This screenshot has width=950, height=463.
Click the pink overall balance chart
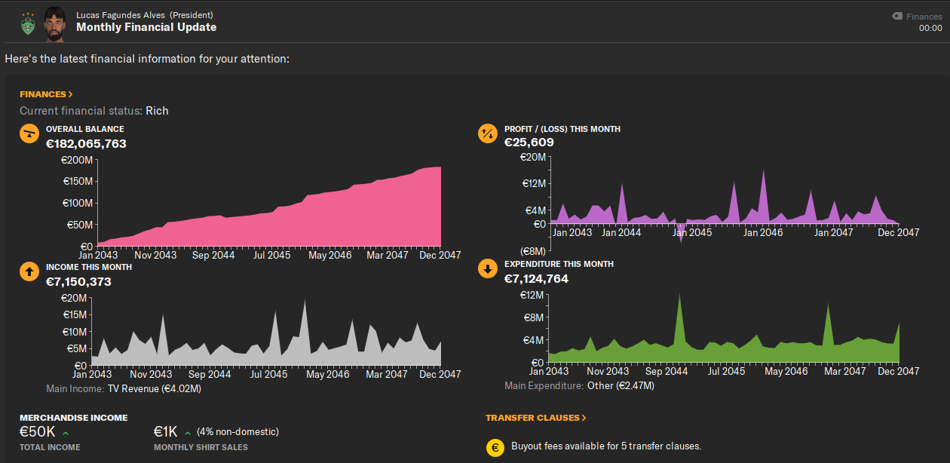(269, 207)
